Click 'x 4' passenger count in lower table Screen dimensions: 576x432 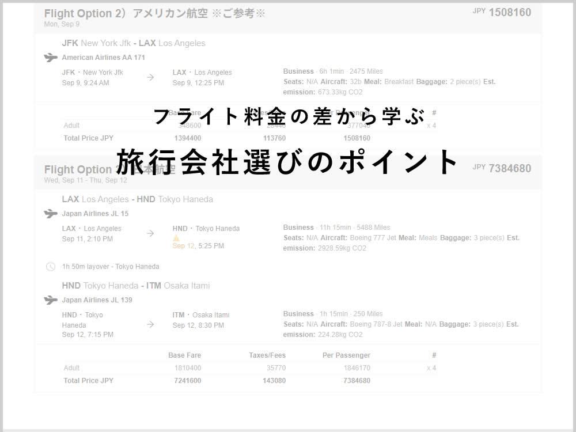(431, 367)
